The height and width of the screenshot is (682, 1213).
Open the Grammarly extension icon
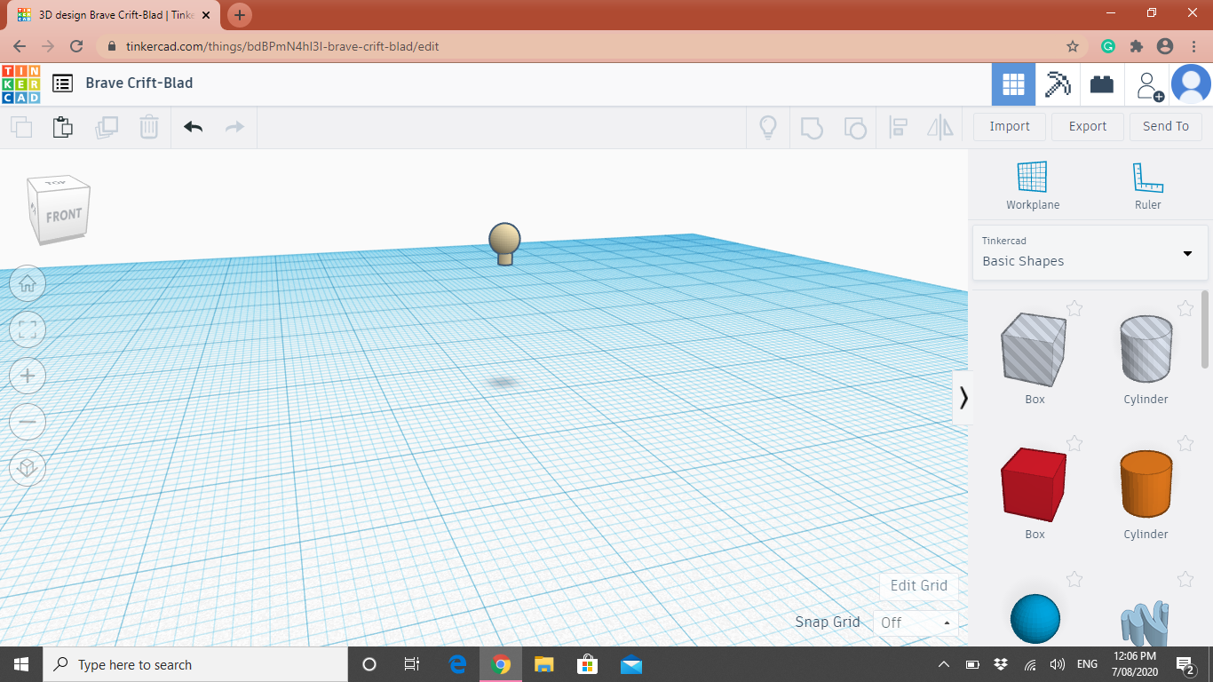click(1108, 46)
